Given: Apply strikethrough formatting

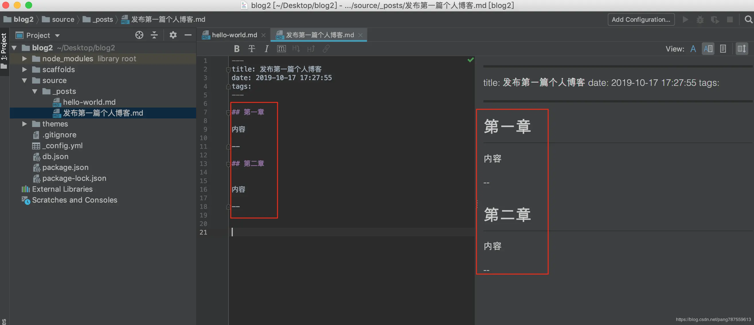Looking at the screenshot, I should [251, 48].
